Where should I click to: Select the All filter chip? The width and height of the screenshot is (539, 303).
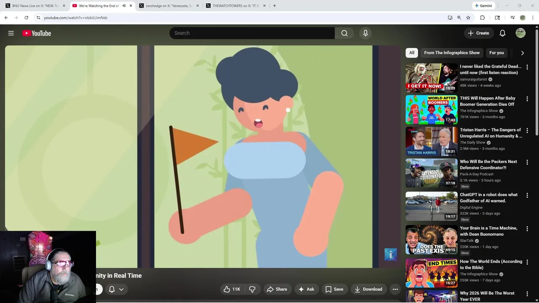coord(412,53)
